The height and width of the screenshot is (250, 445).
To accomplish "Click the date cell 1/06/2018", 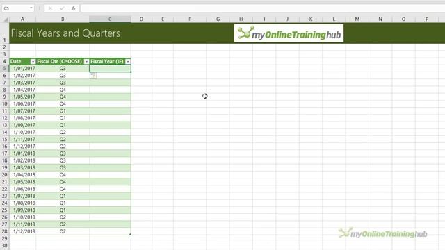I will tap(23, 189).
